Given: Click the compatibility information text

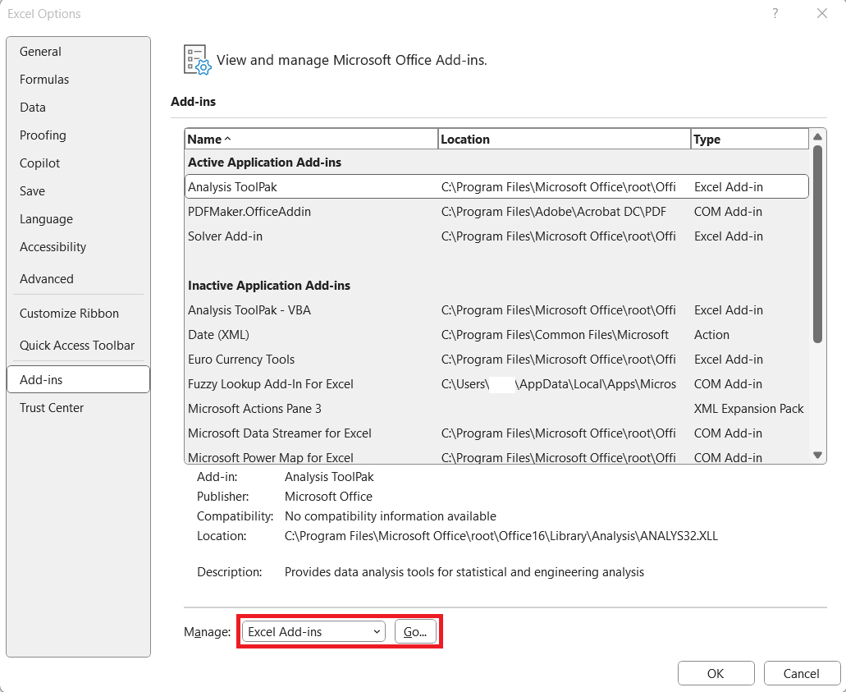Looking at the screenshot, I should (391, 516).
